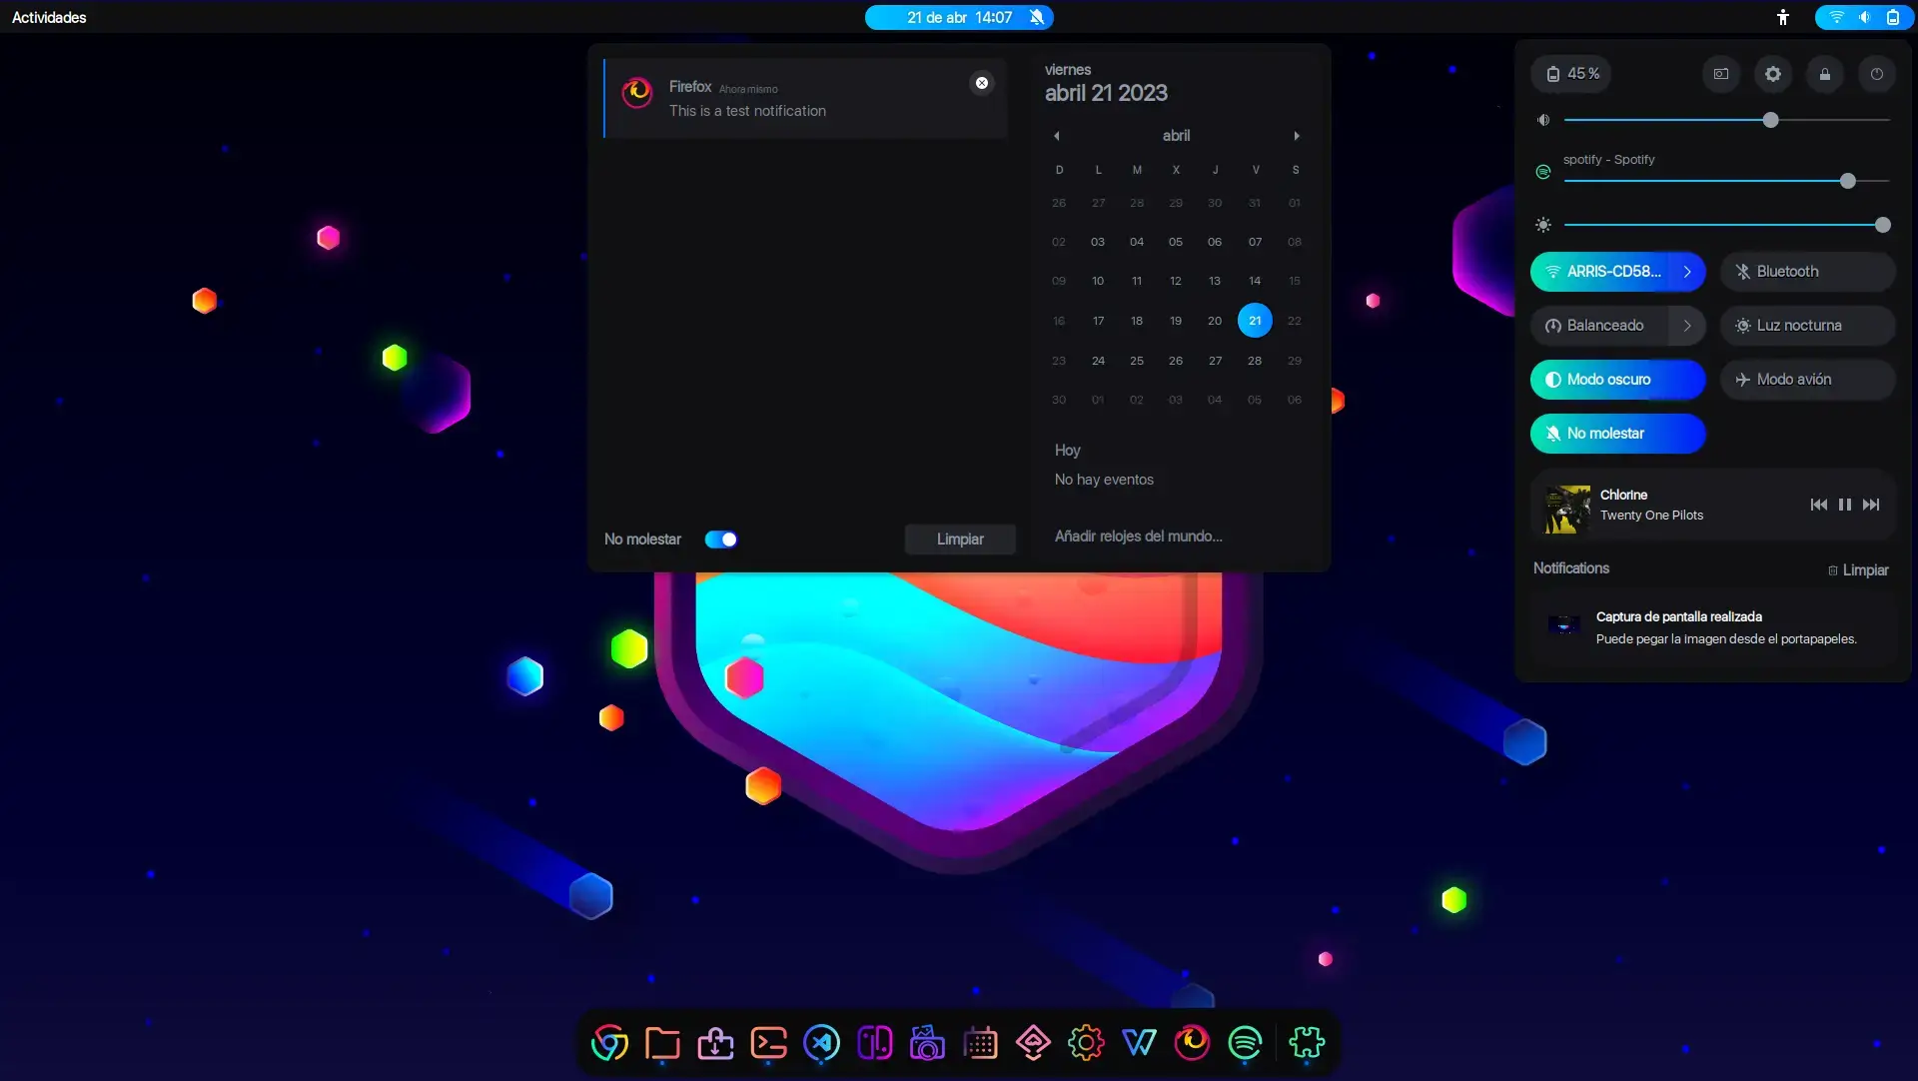Click the screenshot icon in quick settings
This screenshot has width=1918, height=1081.
tap(1720, 74)
